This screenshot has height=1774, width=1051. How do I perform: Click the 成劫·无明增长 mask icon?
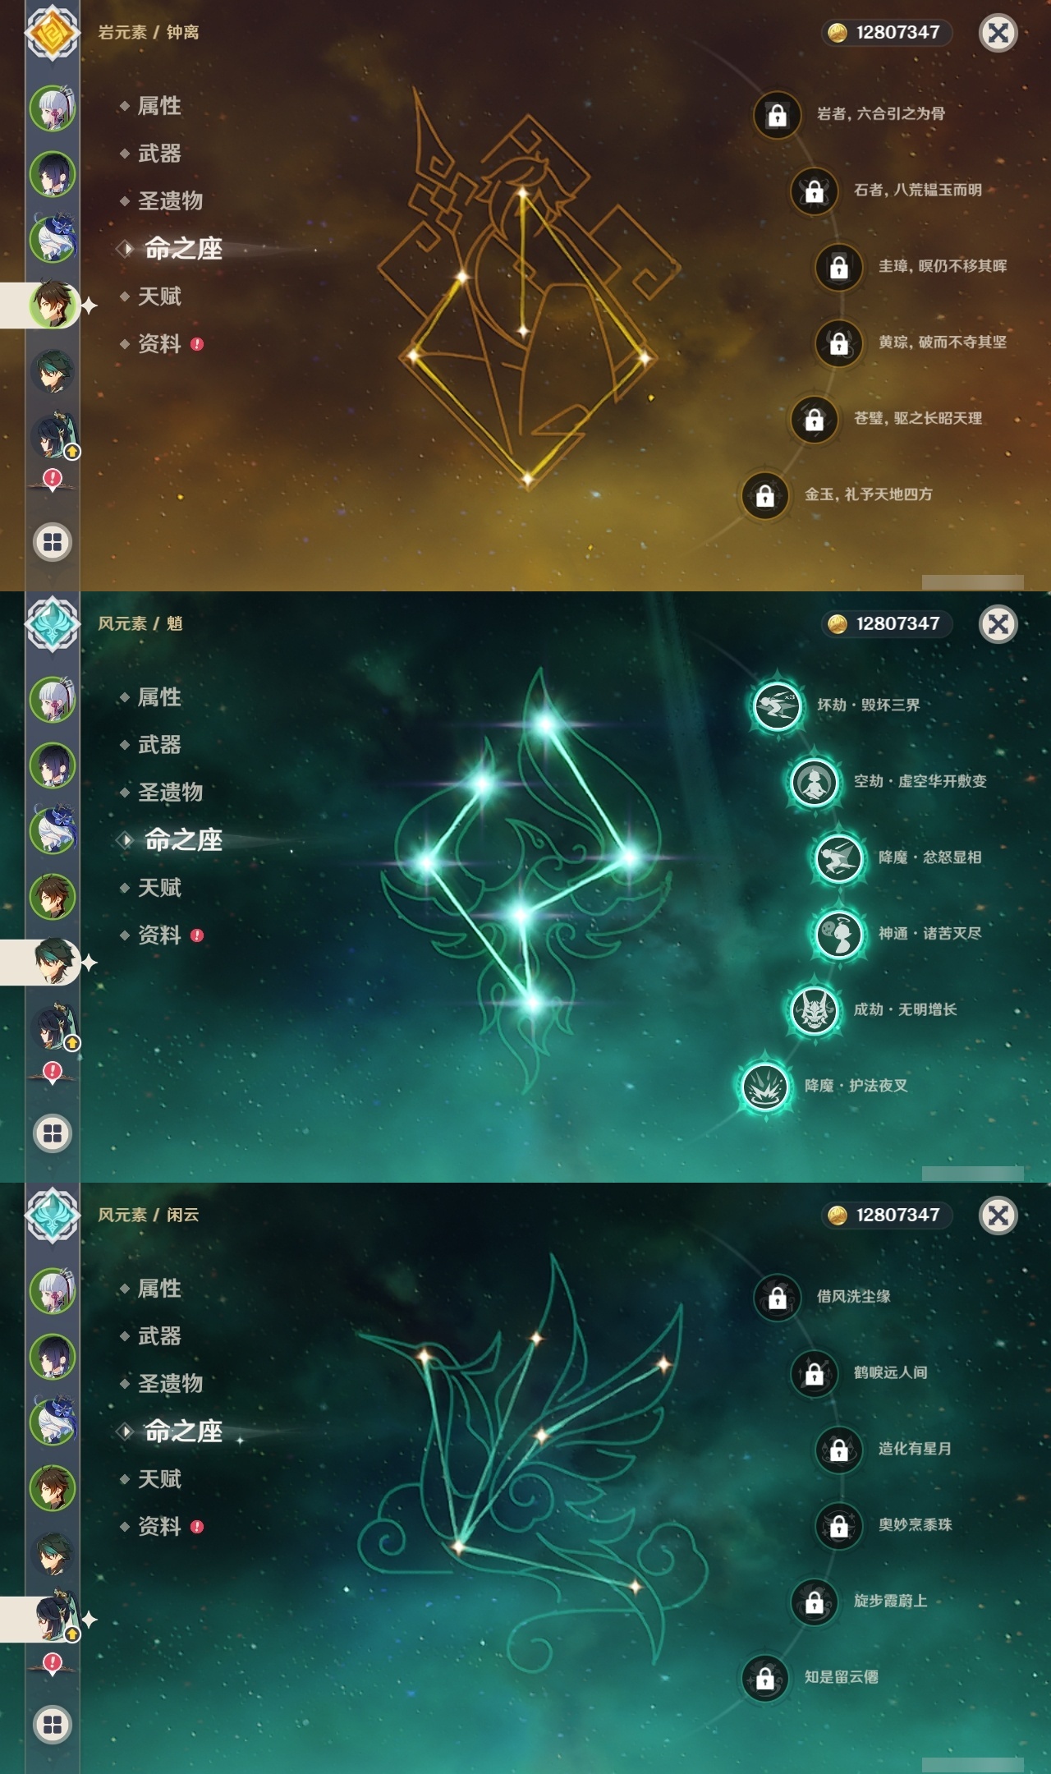814,1010
